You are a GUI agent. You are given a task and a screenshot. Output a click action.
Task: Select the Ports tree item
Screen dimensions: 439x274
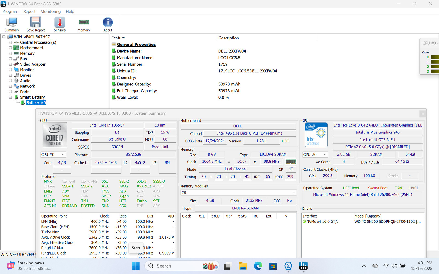point(25,92)
